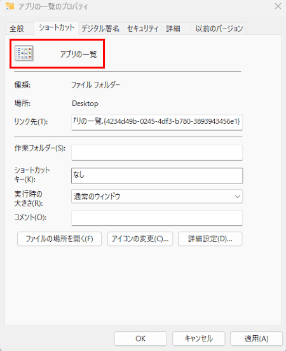
Task: Click the リンク先 input field
Action: tap(157, 123)
